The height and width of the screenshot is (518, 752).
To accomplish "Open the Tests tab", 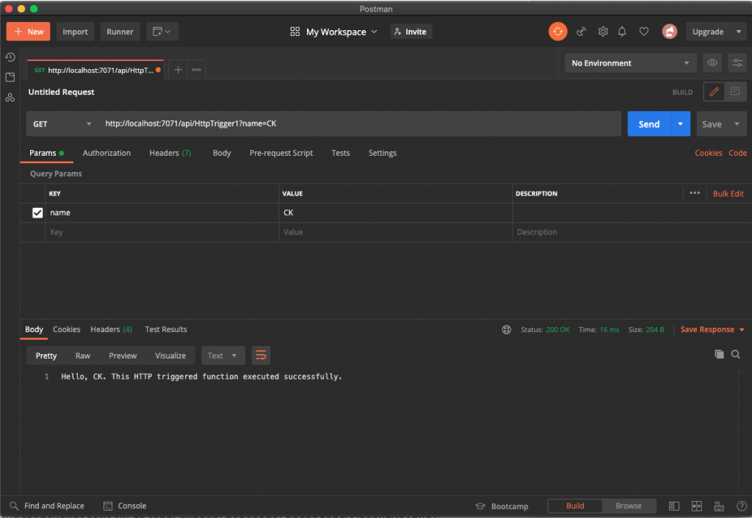I will (341, 153).
